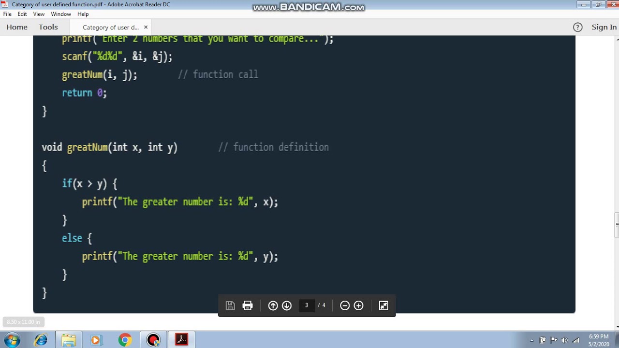Click the power plug tray icon
619x348 pixels.
click(x=543, y=340)
